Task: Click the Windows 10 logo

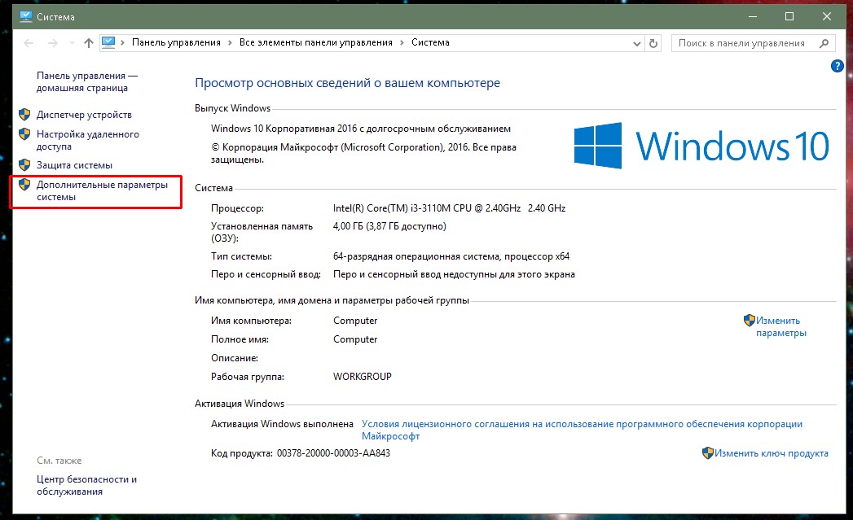Action: coord(701,146)
